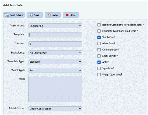Uncheck the Active checkbox

(99, 62)
